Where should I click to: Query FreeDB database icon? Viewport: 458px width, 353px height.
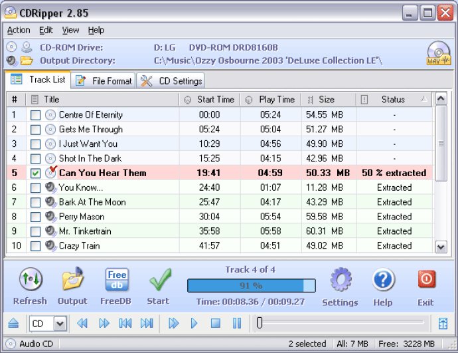(117, 279)
